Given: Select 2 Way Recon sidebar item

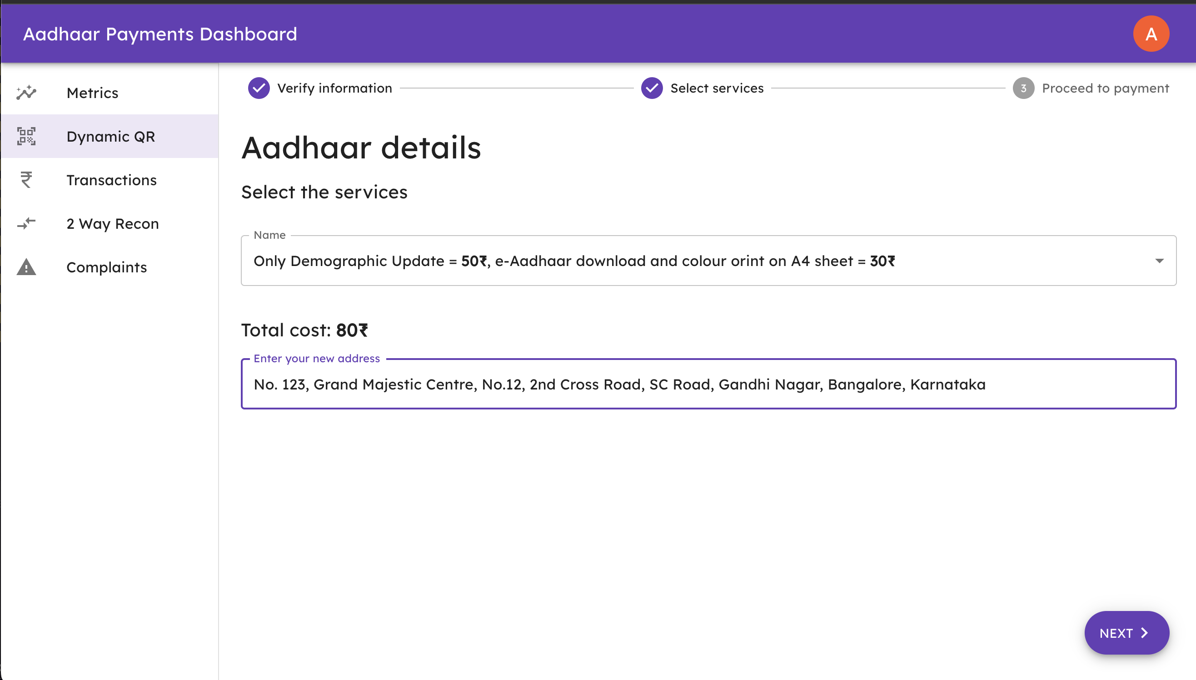Looking at the screenshot, I should point(113,224).
